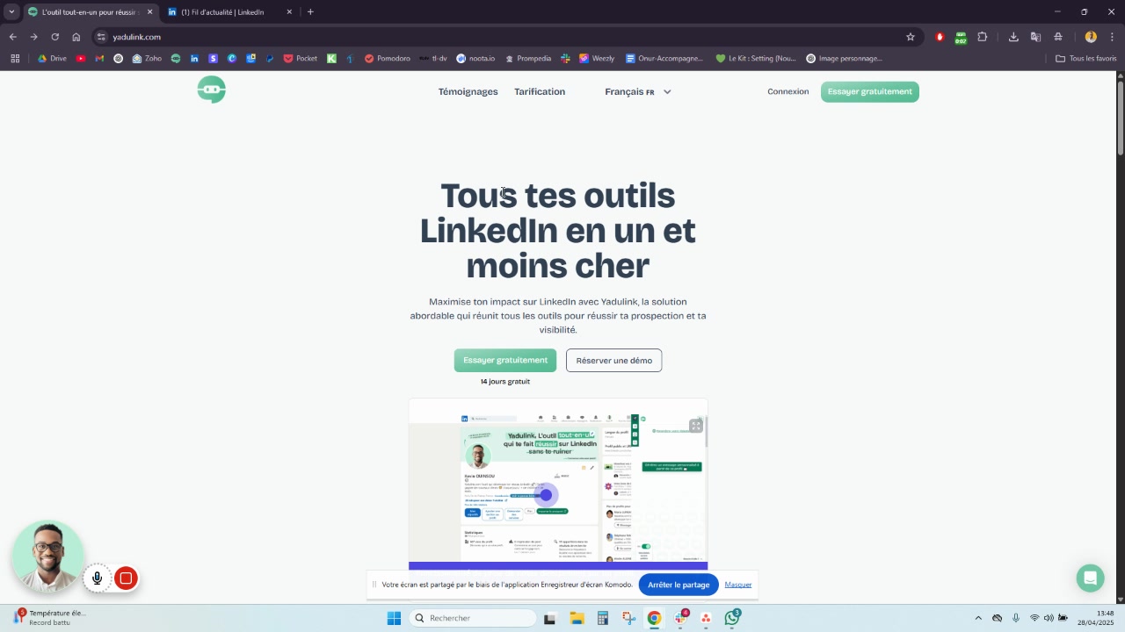Open the Pocket bookmark

300,59
